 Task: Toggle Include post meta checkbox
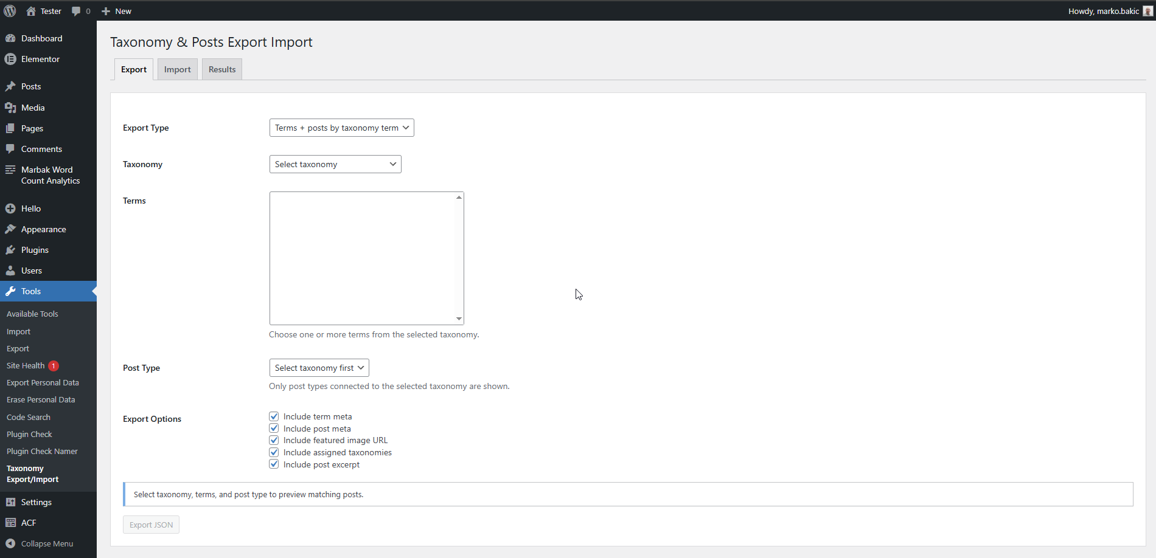(274, 429)
